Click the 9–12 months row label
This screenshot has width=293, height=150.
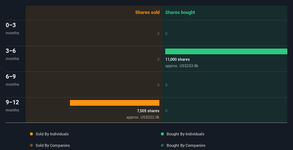12,106
